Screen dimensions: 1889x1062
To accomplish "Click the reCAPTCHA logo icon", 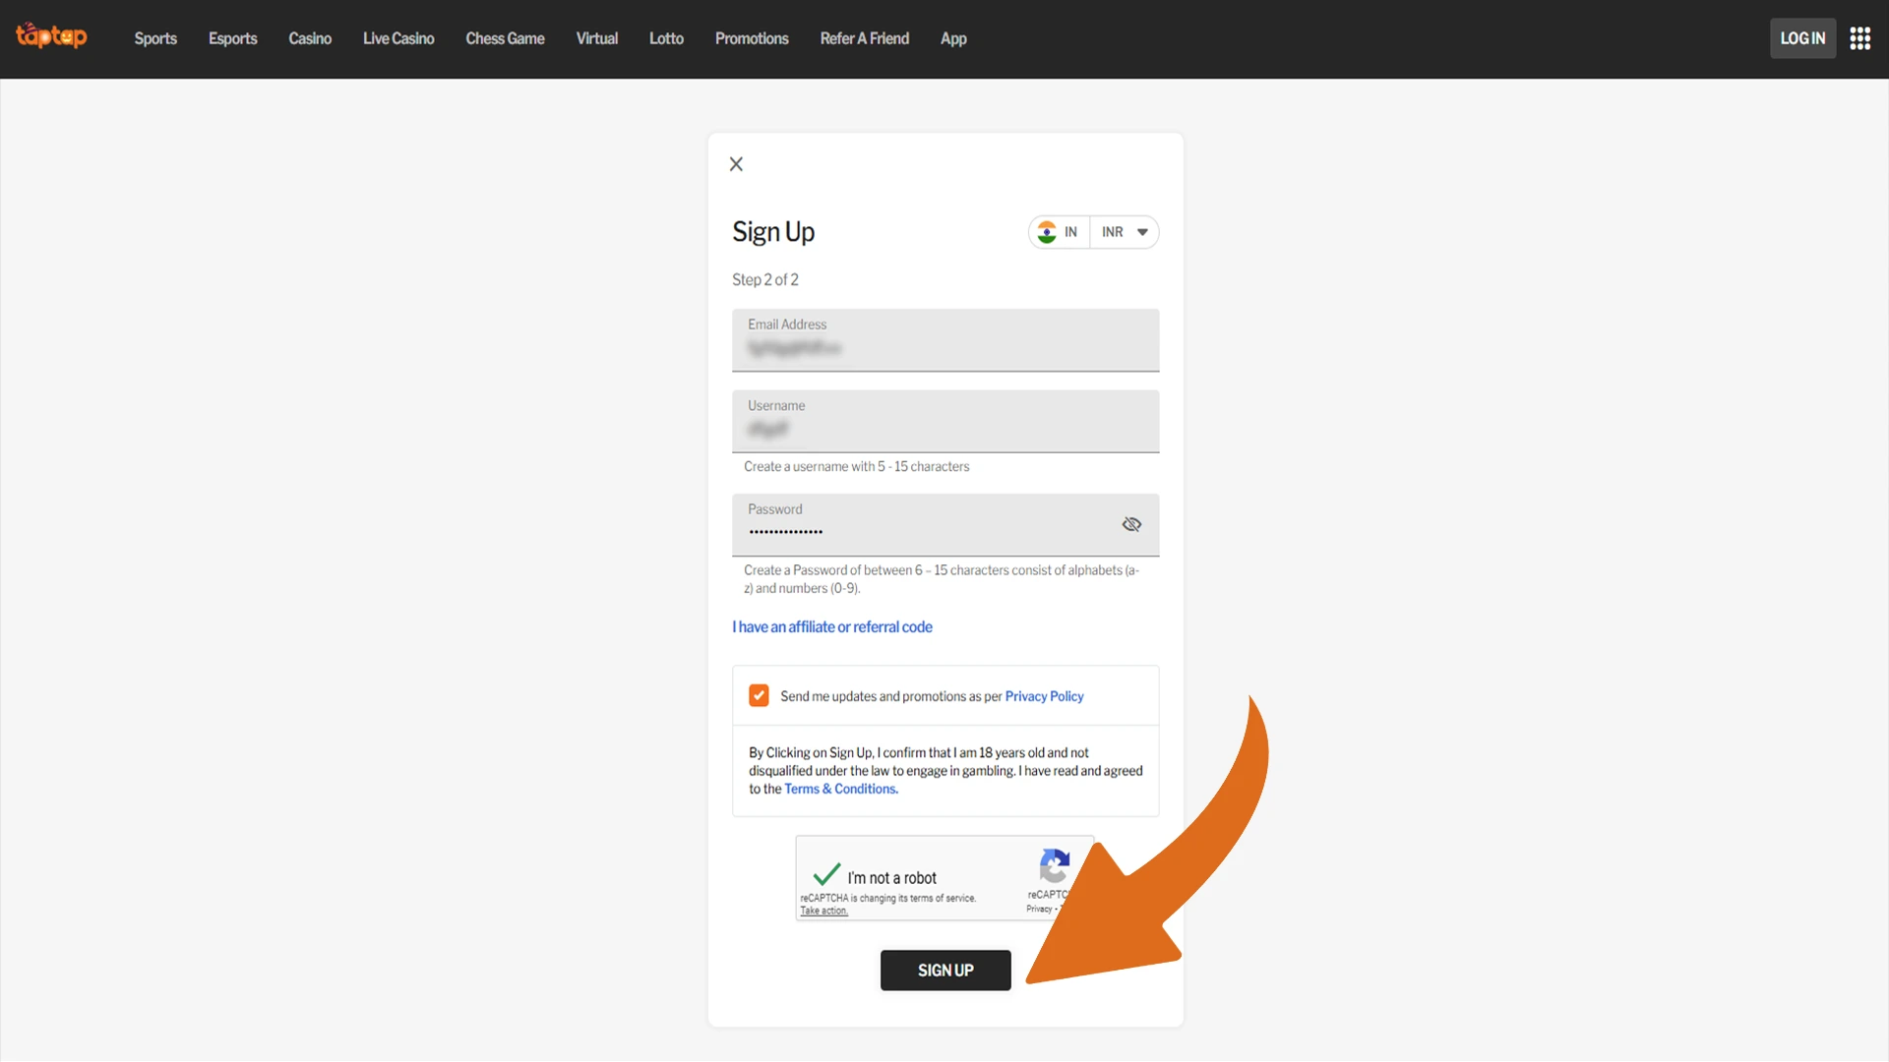I will pos(1054,866).
